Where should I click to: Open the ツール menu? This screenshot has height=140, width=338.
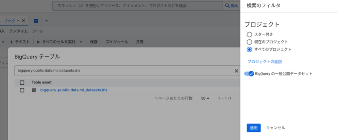click(38, 31)
